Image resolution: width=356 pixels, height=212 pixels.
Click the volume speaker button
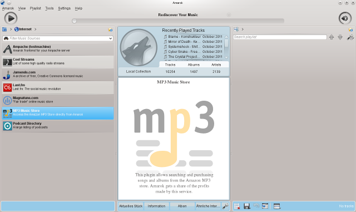pos(345,18)
